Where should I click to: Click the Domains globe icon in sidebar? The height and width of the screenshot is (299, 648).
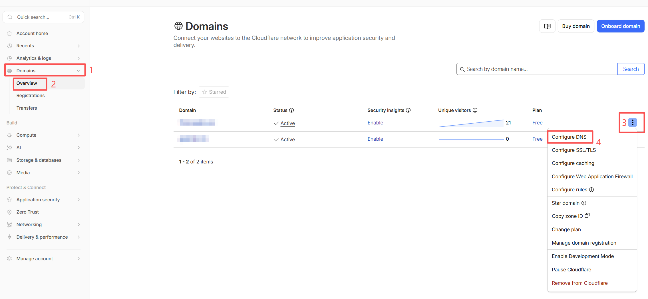(9, 71)
